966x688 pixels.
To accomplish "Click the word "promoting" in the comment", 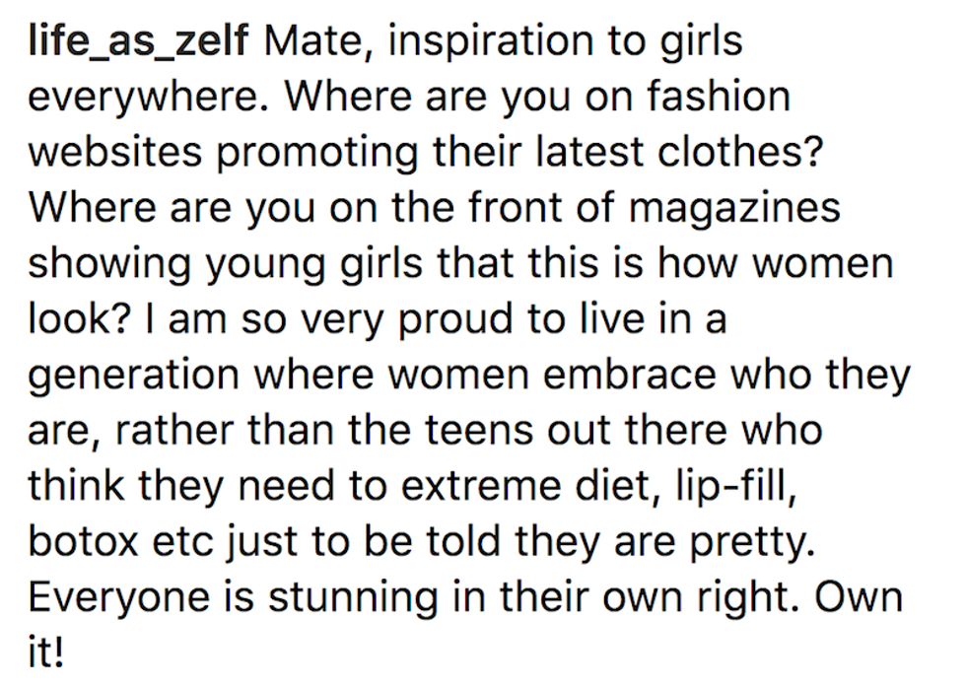I will 317,154.
